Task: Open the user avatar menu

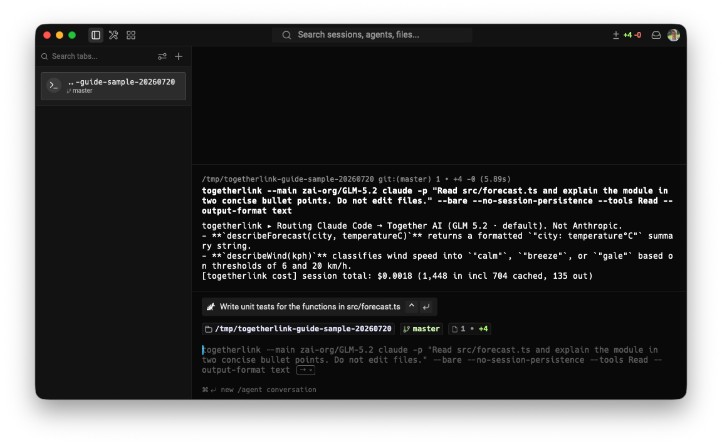Action: (x=673, y=35)
